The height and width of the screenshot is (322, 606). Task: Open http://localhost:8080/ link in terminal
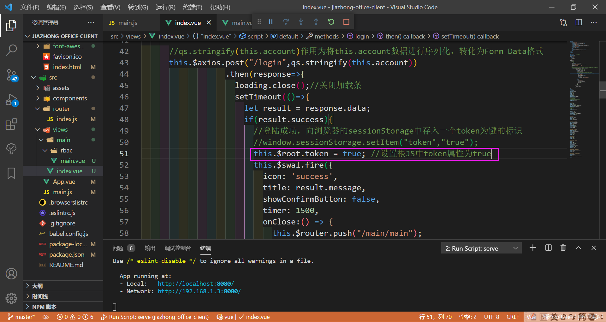196,283
